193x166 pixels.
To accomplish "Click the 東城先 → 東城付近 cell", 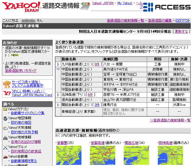I will [125, 79].
